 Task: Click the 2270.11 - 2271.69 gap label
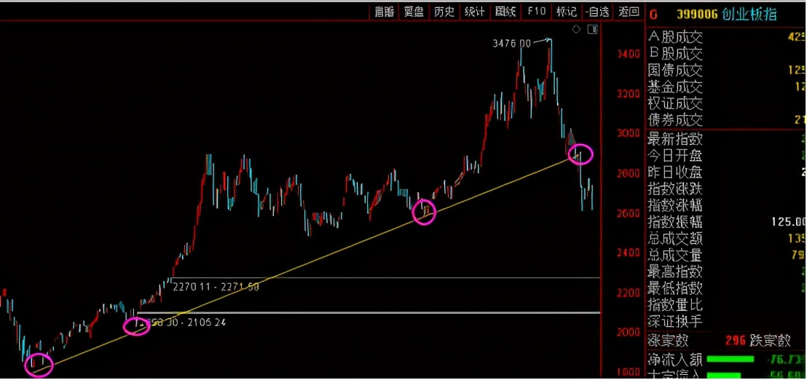(x=216, y=287)
